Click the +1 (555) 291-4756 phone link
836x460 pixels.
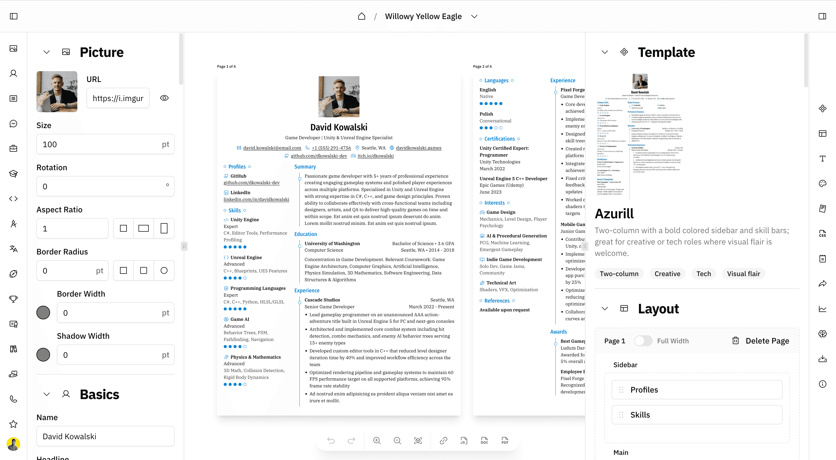[x=331, y=148]
